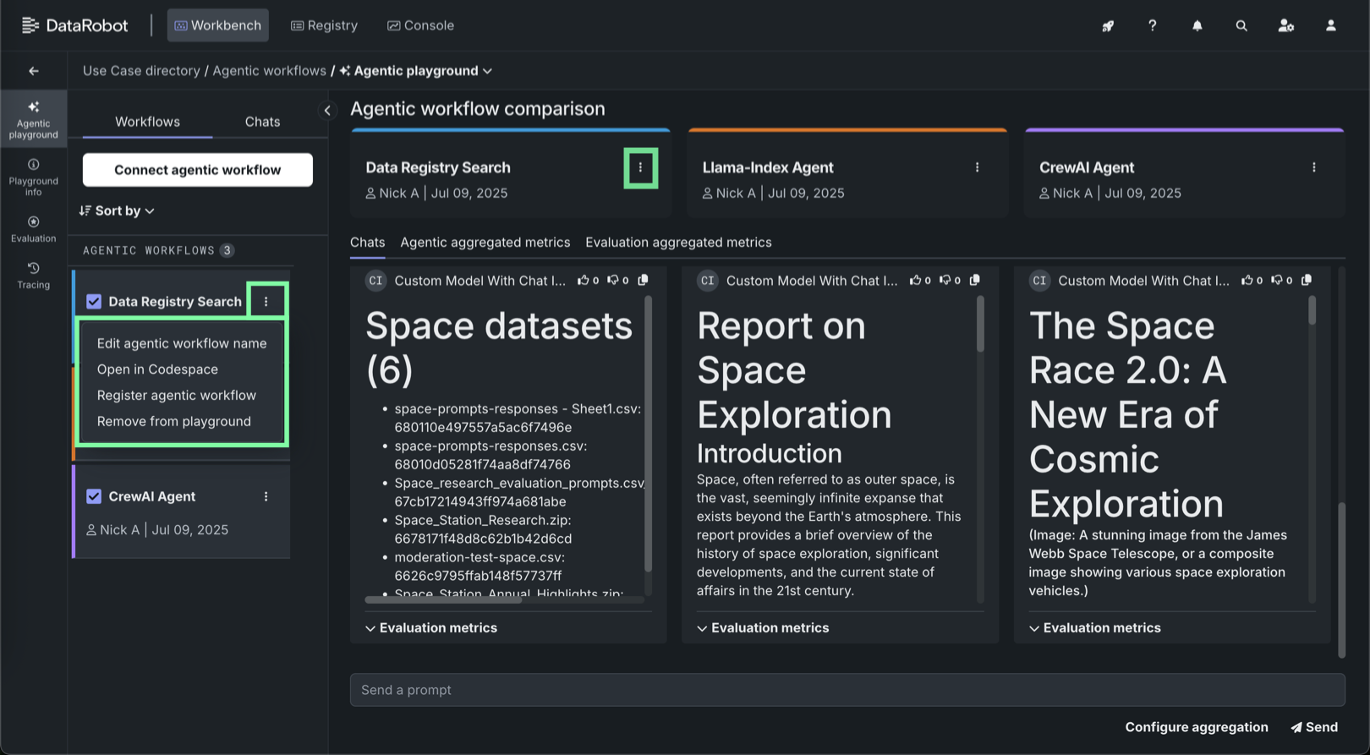Uncheck the CrewAI Agent workflow checkbox
1370x755 pixels.
94,496
